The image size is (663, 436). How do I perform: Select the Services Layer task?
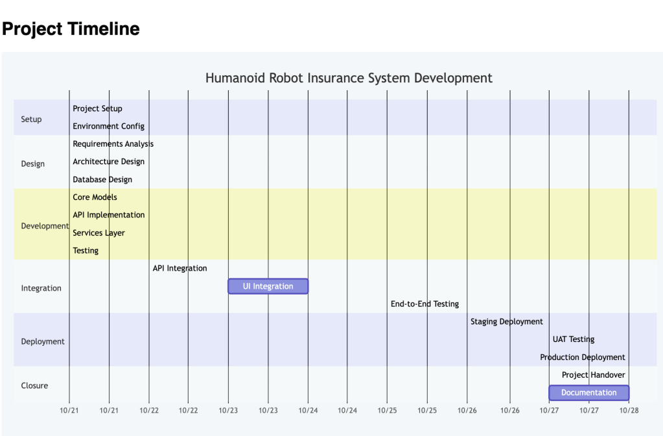click(x=99, y=233)
